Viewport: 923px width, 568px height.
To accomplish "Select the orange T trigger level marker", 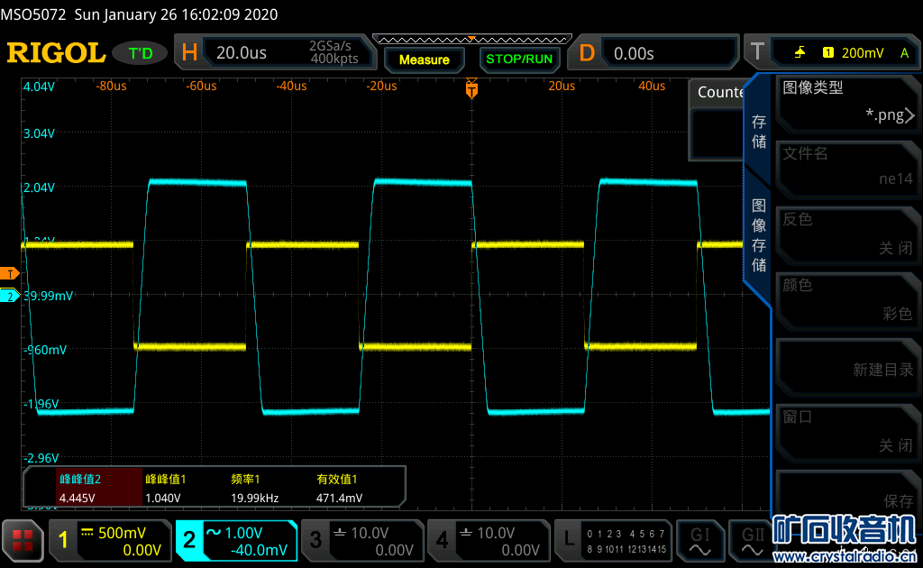I will (10, 273).
